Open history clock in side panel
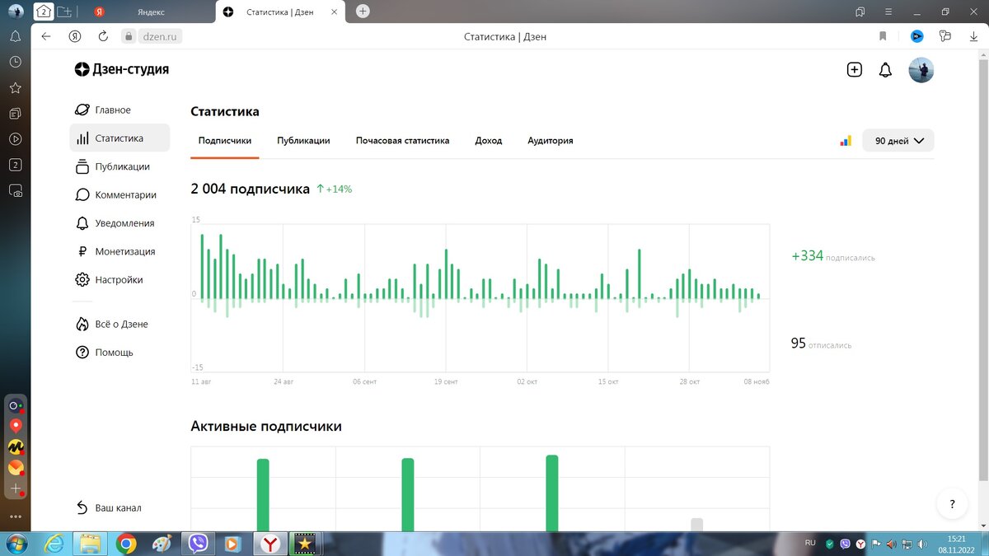 tap(15, 62)
